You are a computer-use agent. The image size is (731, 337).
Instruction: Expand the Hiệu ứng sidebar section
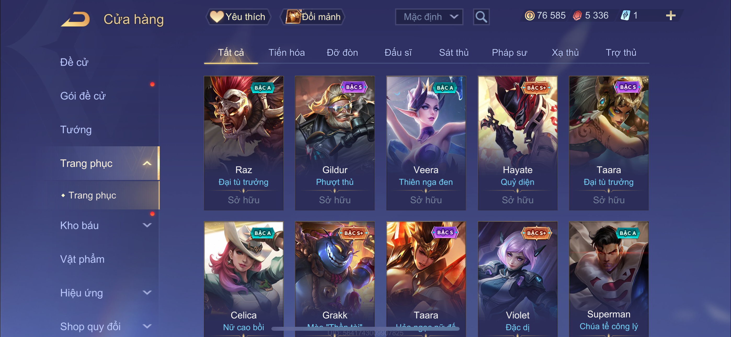pos(147,293)
